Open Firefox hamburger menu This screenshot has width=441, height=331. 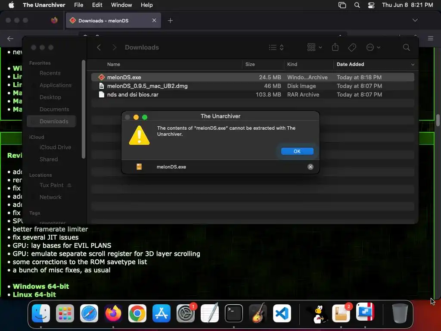coord(430,38)
